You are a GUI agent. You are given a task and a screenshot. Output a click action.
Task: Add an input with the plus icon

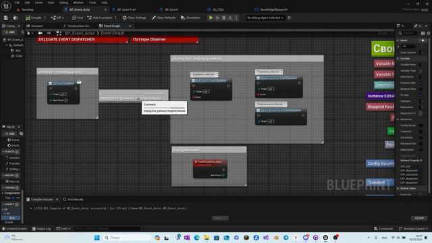(423, 40)
